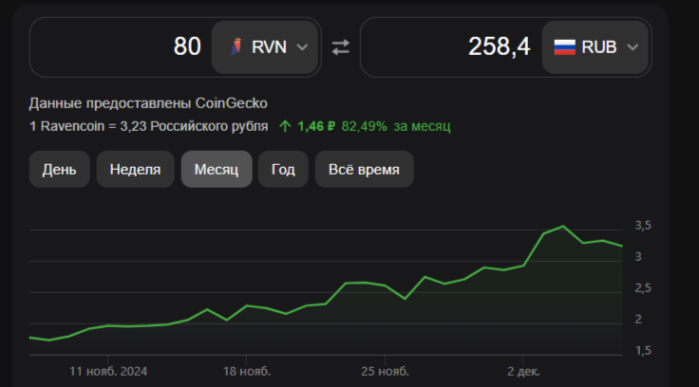Click the 18 нояб. axis label

(247, 372)
